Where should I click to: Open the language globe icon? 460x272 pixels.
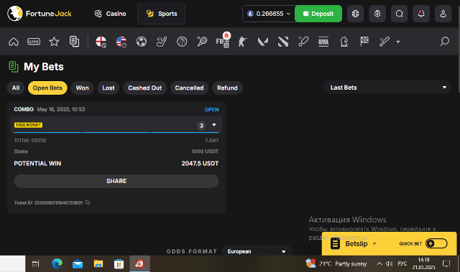point(355,14)
